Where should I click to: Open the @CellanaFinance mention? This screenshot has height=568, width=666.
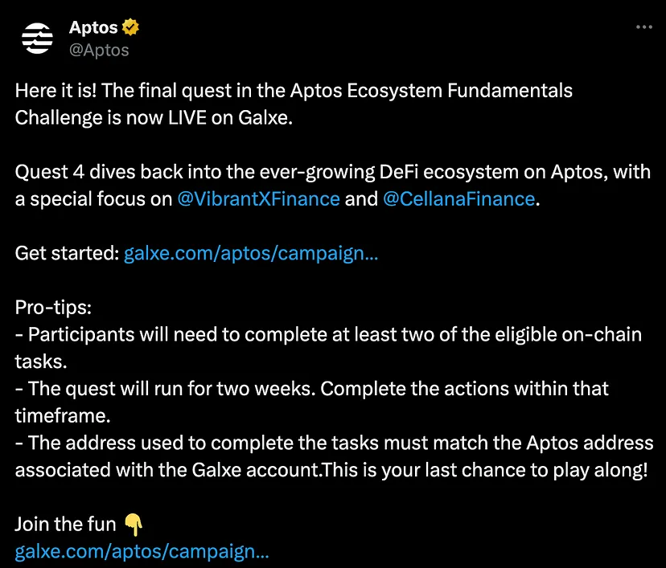pos(458,199)
